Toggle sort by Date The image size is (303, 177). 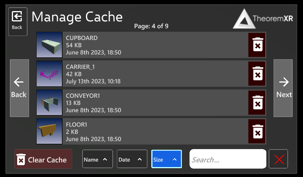(x=132, y=159)
